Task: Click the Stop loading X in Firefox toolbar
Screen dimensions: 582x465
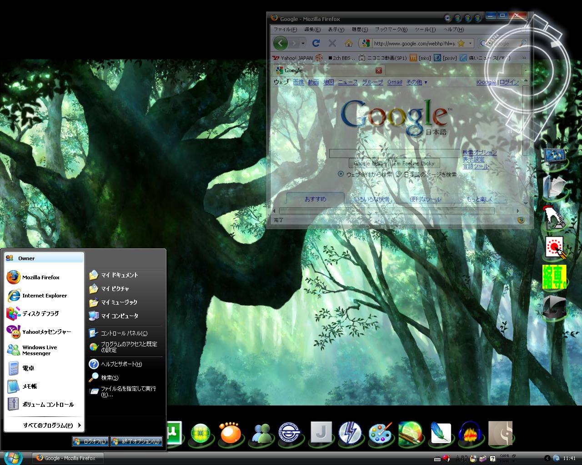Action: pyautogui.click(x=332, y=43)
